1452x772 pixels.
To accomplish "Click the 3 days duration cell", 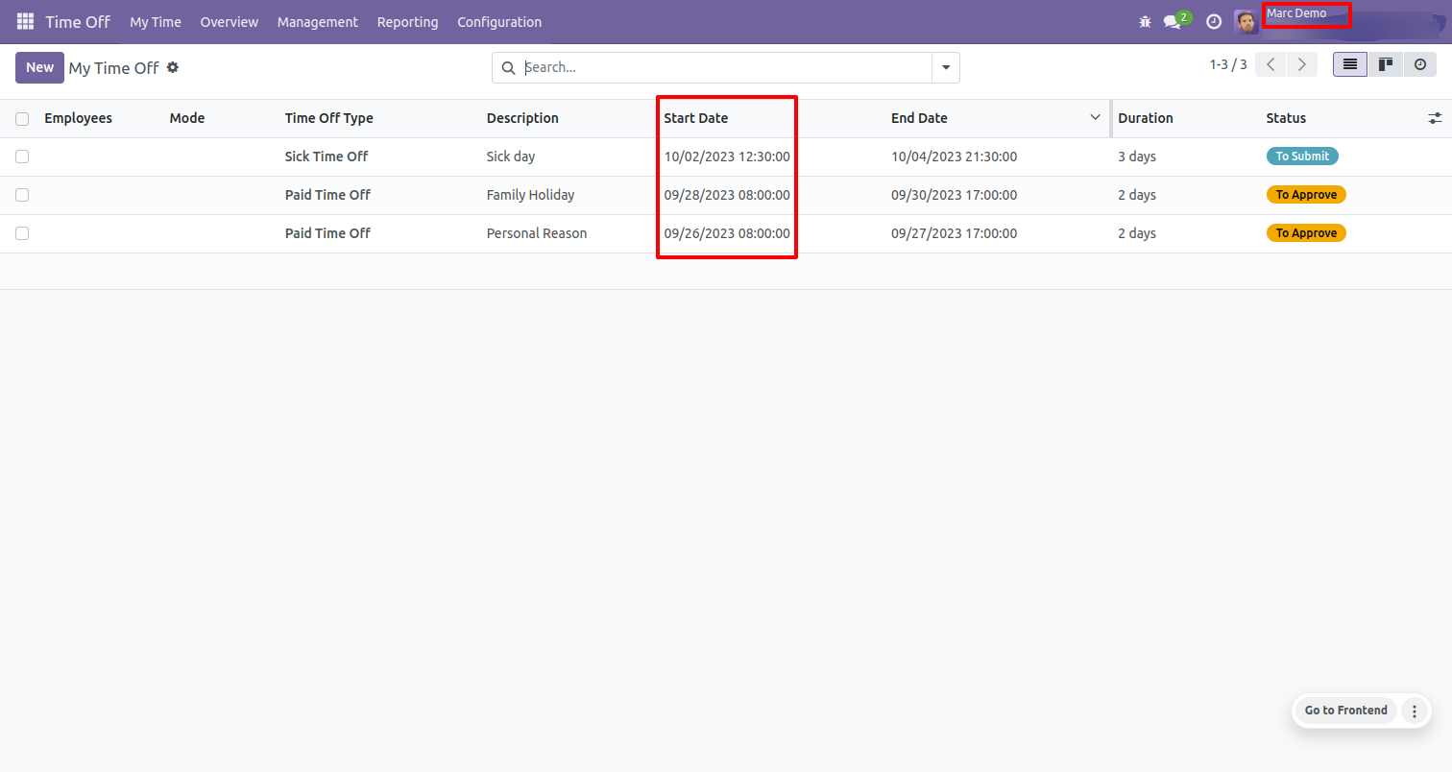I will click(x=1137, y=157).
